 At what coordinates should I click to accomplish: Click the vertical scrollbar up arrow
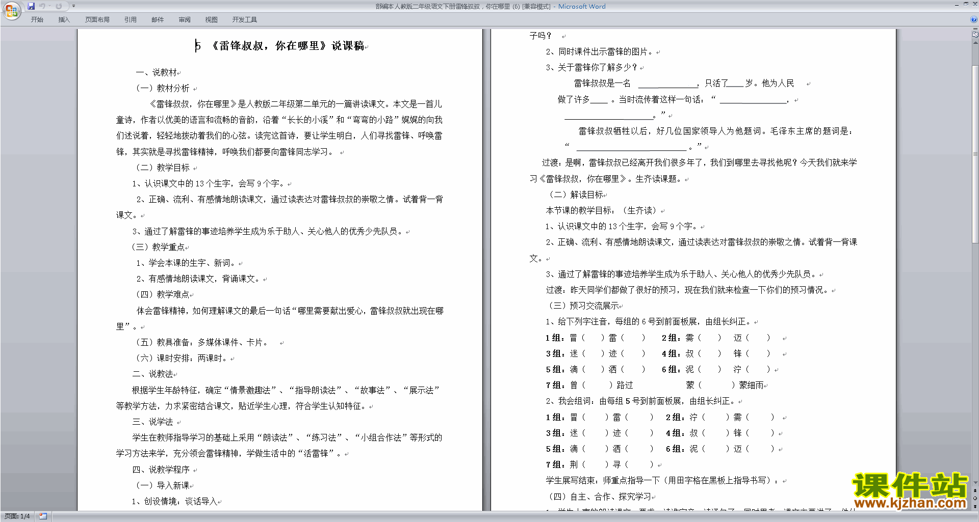pyautogui.click(x=975, y=43)
